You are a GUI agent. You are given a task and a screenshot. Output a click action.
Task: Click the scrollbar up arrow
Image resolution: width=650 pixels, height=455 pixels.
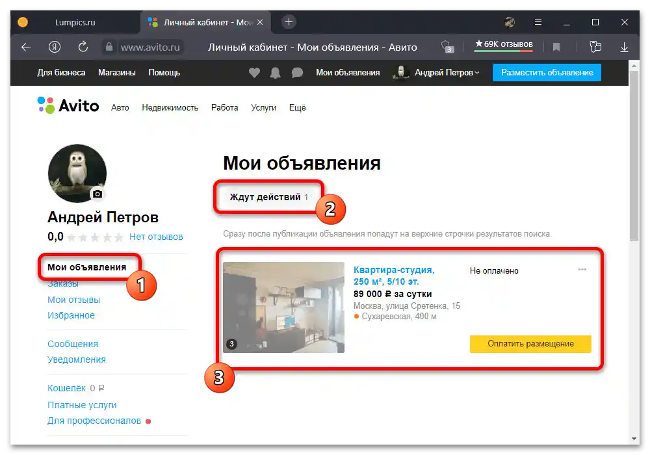[x=634, y=66]
